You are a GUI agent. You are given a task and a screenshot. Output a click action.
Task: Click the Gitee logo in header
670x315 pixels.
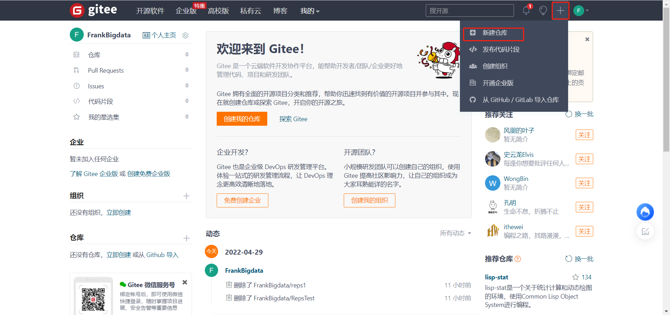(94, 10)
